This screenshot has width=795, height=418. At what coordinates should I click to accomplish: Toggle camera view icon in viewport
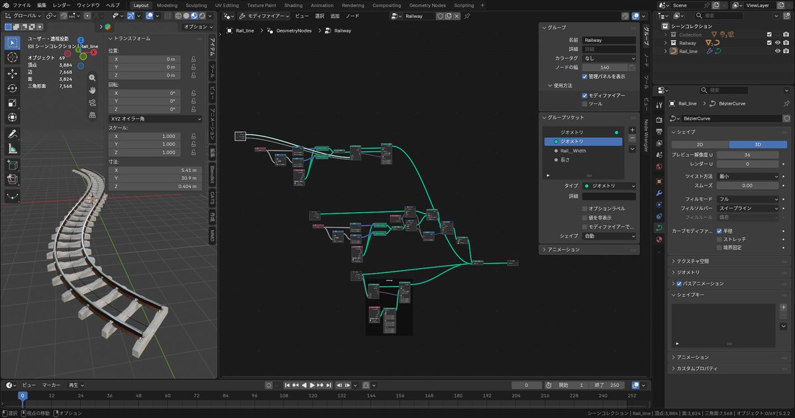point(92,103)
